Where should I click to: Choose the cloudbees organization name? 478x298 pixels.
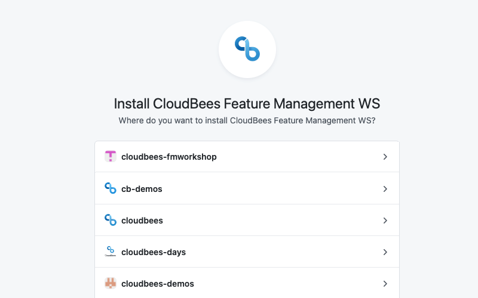pos(142,221)
